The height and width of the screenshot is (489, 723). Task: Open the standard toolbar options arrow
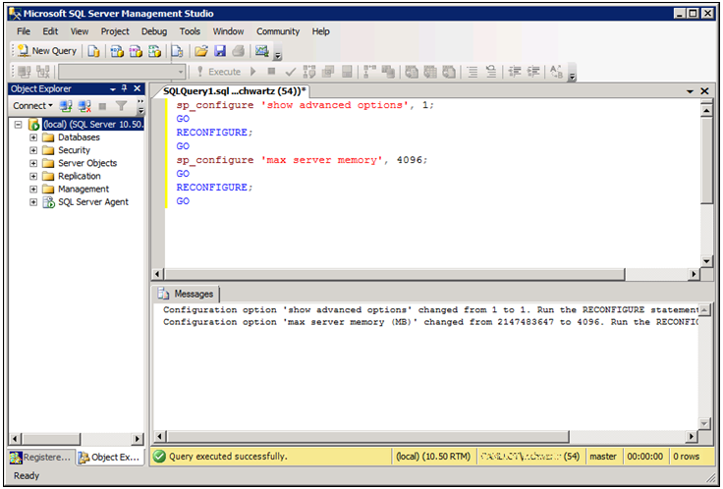click(277, 54)
